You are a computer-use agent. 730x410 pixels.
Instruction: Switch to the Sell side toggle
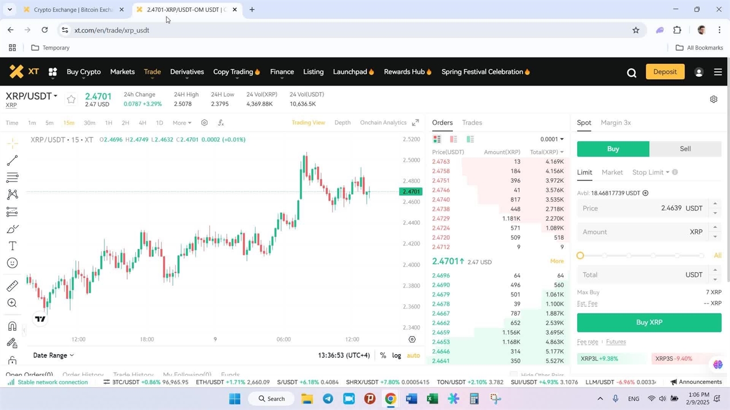pyautogui.click(x=685, y=149)
